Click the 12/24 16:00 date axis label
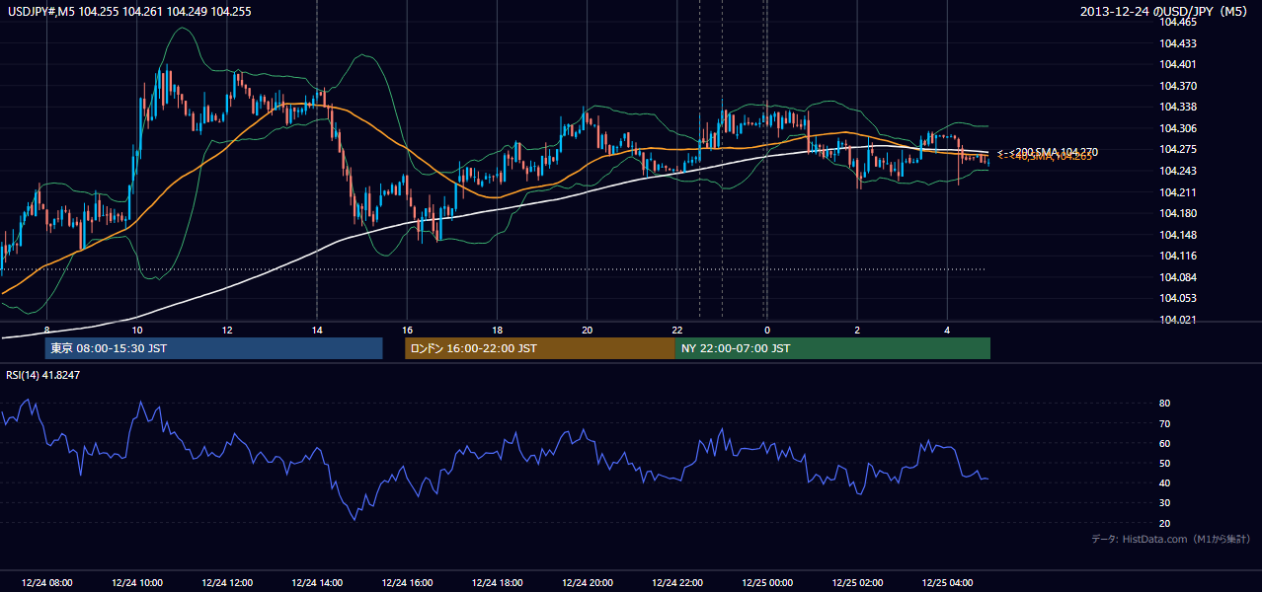Viewport: 1262px width, 592px height. click(407, 582)
